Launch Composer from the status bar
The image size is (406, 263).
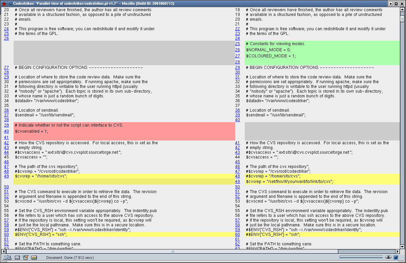click(25, 258)
